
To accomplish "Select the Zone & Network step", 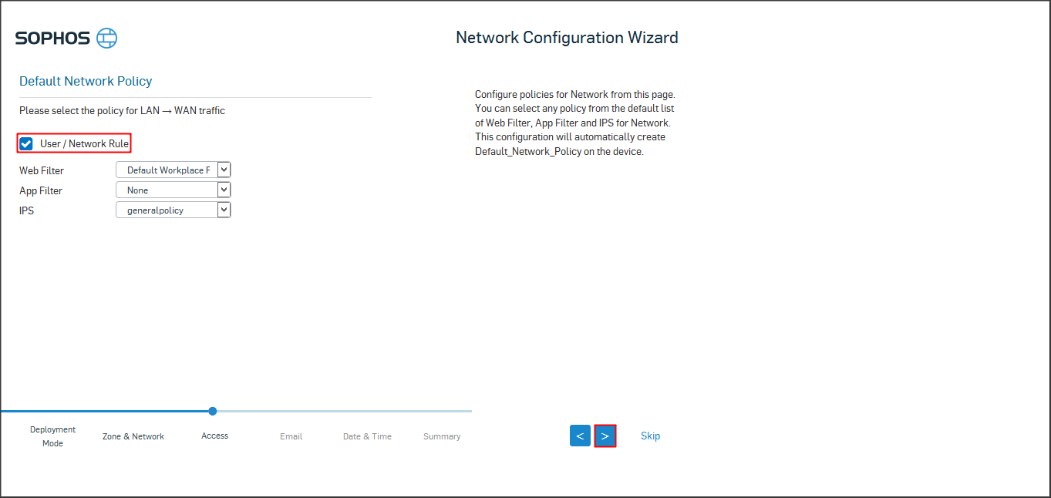I will 133,436.
